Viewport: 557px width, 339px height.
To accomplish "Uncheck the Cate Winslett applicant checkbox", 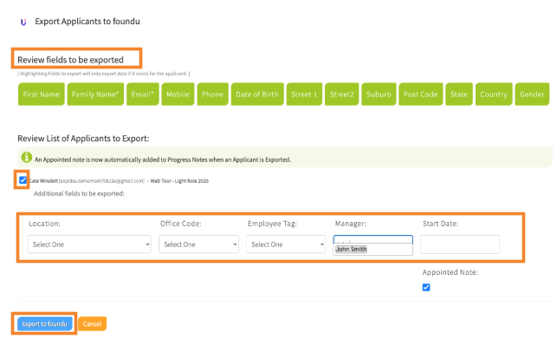I will click(23, 180).
